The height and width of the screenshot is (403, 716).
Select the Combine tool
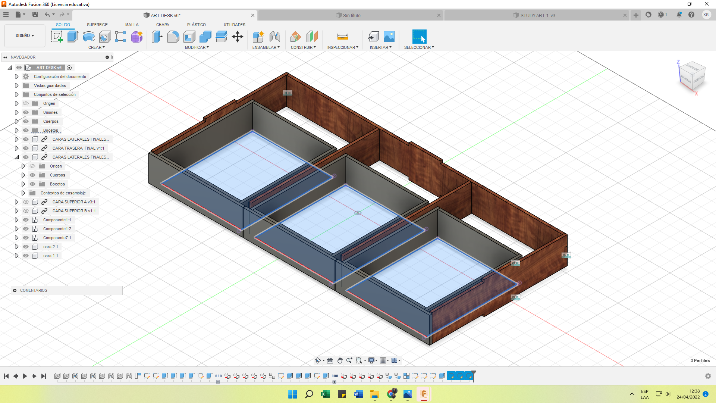click(x=205, y=37)
